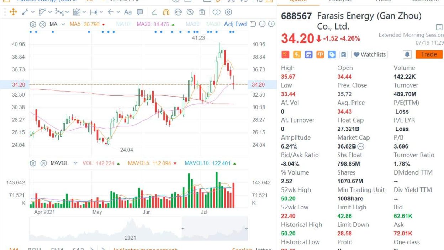The width and height of the screenshot is (444, 250).
Task: Toggle VOL series visibility
Action: (101, 163)
